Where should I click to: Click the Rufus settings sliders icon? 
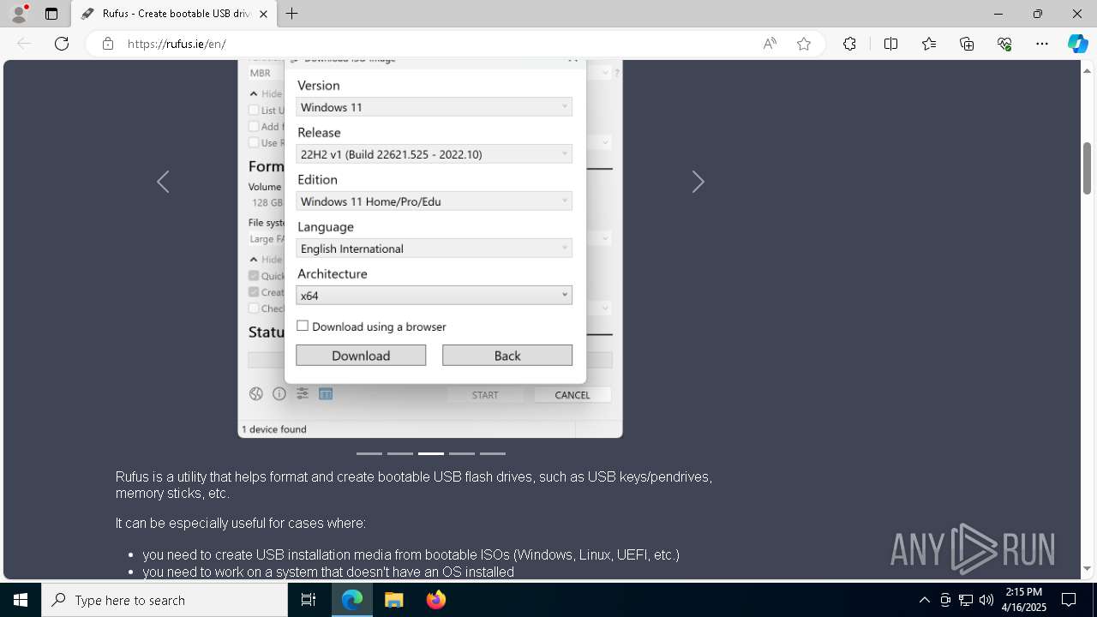point(303,394)
